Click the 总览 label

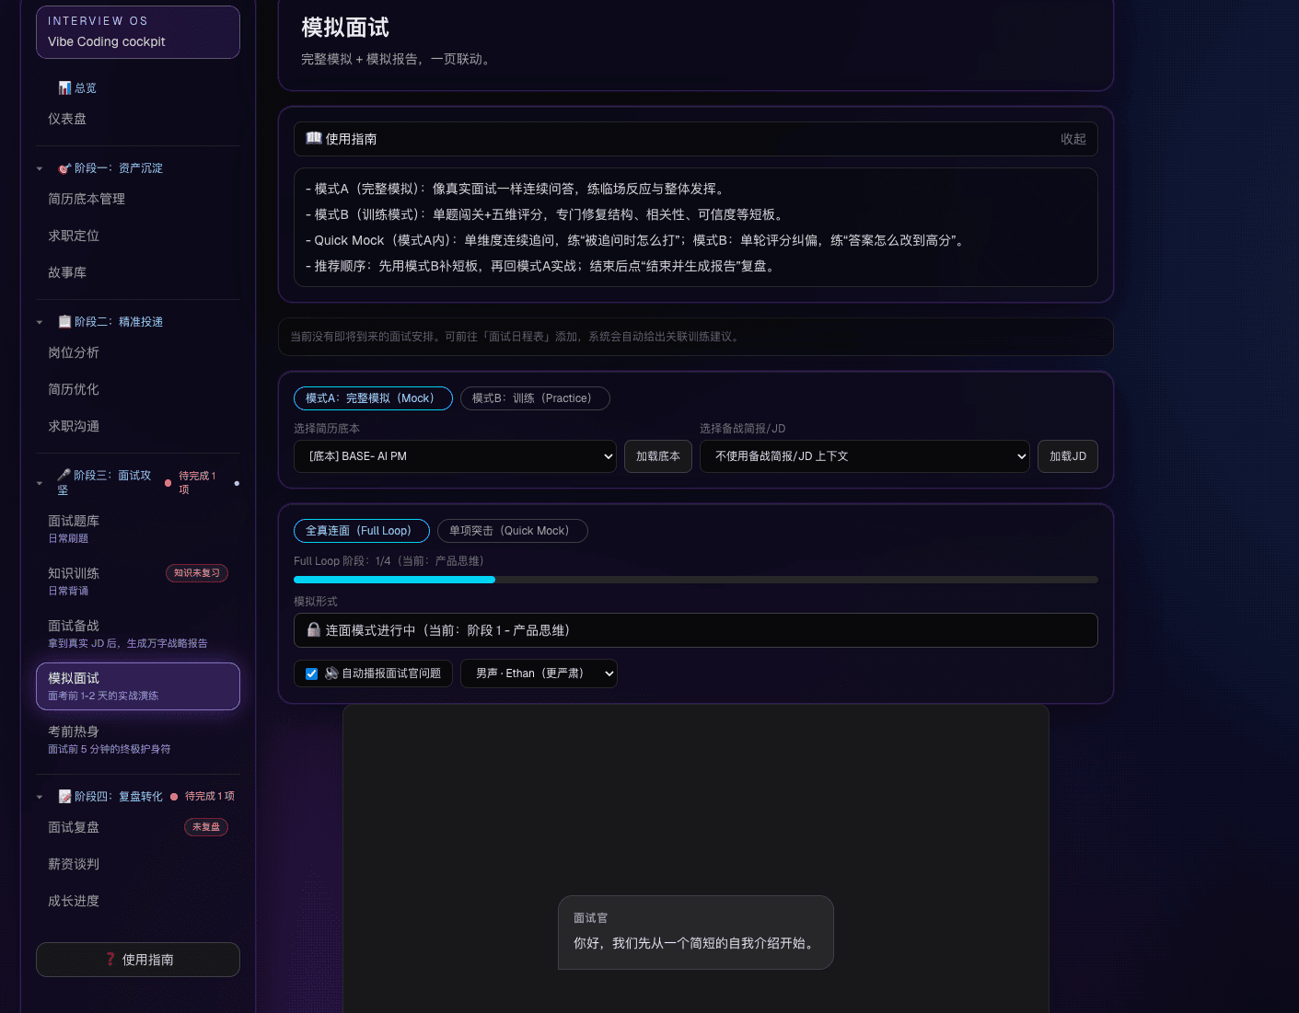coord(86,88)
